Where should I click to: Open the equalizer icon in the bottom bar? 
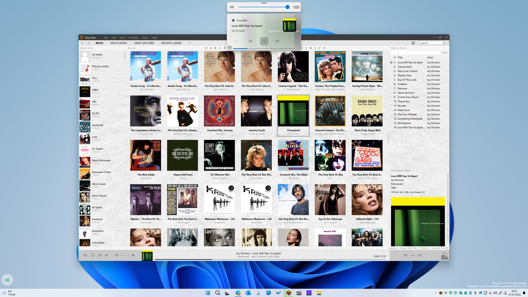(405, 255)
